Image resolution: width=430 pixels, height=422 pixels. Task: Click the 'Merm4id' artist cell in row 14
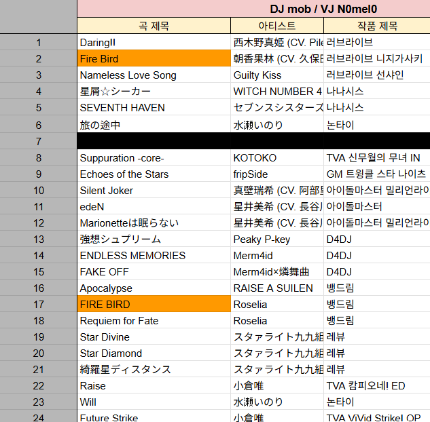pos(277,256)
